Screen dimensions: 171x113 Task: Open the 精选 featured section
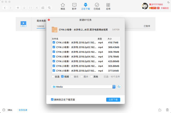click(63, 6)
